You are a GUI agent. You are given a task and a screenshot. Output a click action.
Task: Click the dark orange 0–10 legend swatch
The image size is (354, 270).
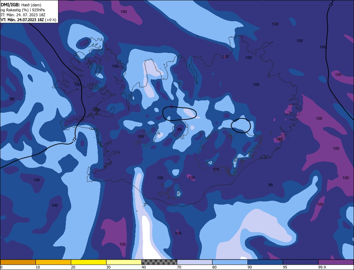18,262
